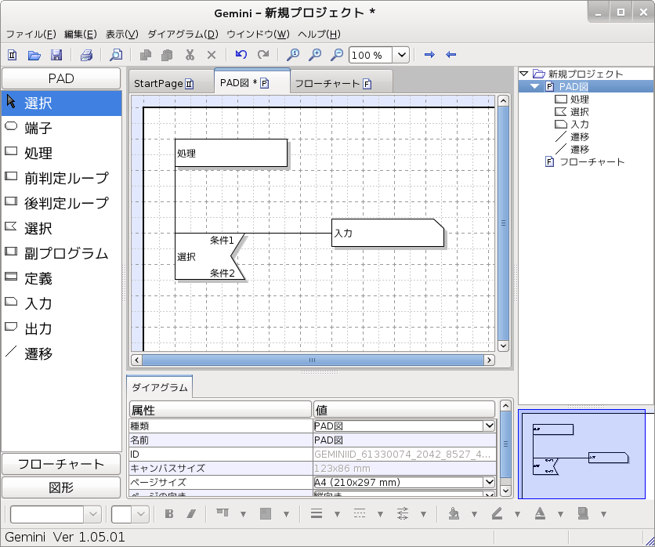Open the フローチャート palette section
The width and height of the screenshot is (655, 547).
[61, 464]
